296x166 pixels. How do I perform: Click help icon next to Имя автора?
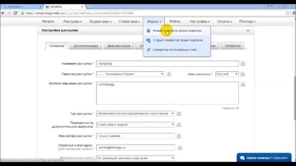179,136
